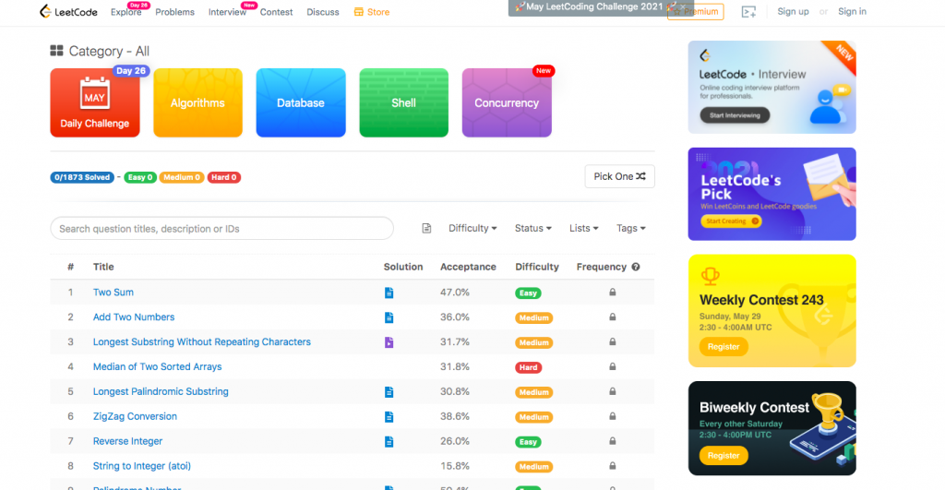945x490 pixels.
Task: Expand the Difficulty filter dropdown
Action: pyautogui.click(x=472, y=229)
